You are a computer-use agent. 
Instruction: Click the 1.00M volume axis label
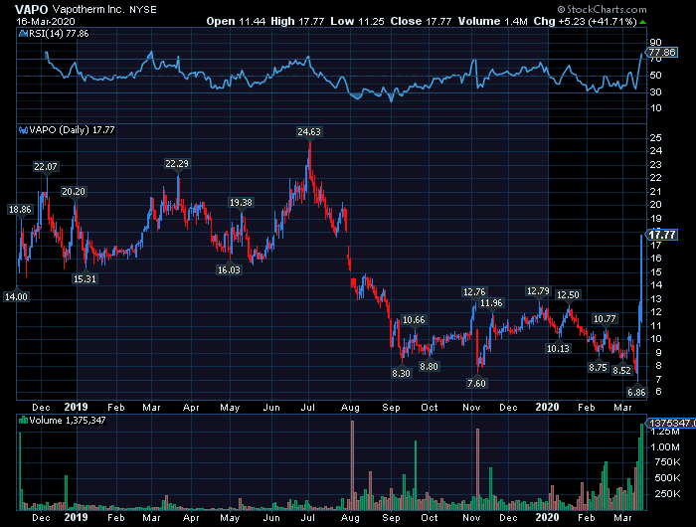667,447
